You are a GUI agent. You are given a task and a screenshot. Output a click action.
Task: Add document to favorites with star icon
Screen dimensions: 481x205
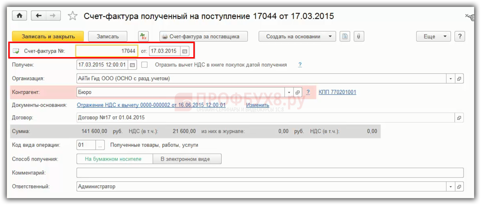[x=73, y=16]
